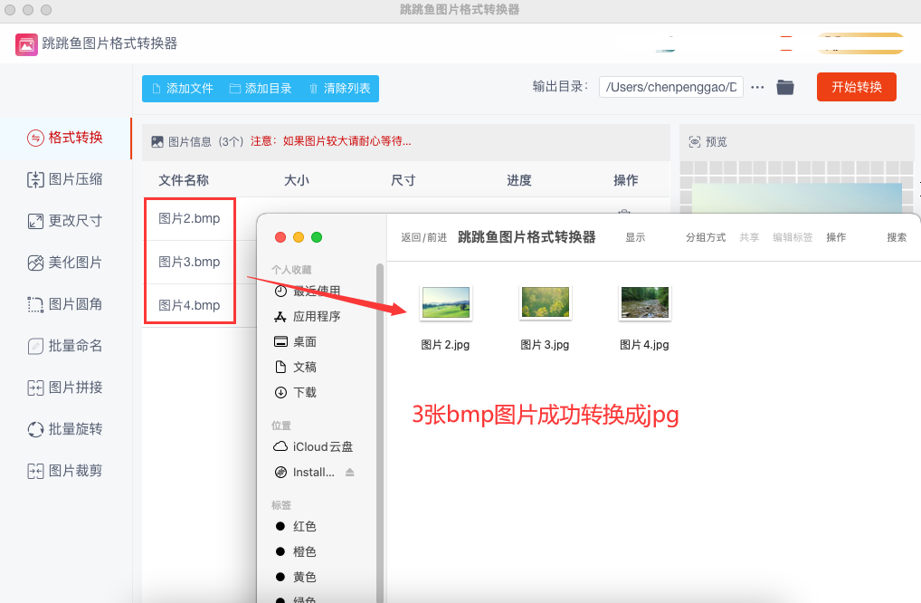921x603 pixels.
Task: Open the output folder picker icon
Action: pos(784,87)
